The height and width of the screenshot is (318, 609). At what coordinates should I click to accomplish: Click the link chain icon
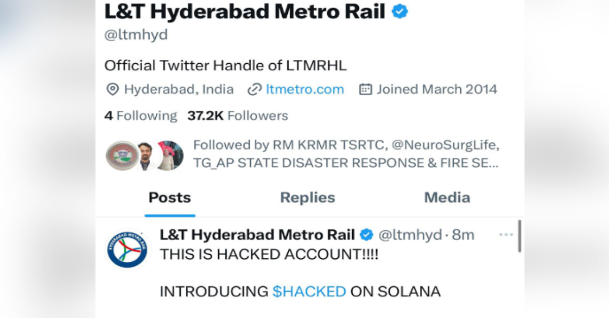coord(254,90)
